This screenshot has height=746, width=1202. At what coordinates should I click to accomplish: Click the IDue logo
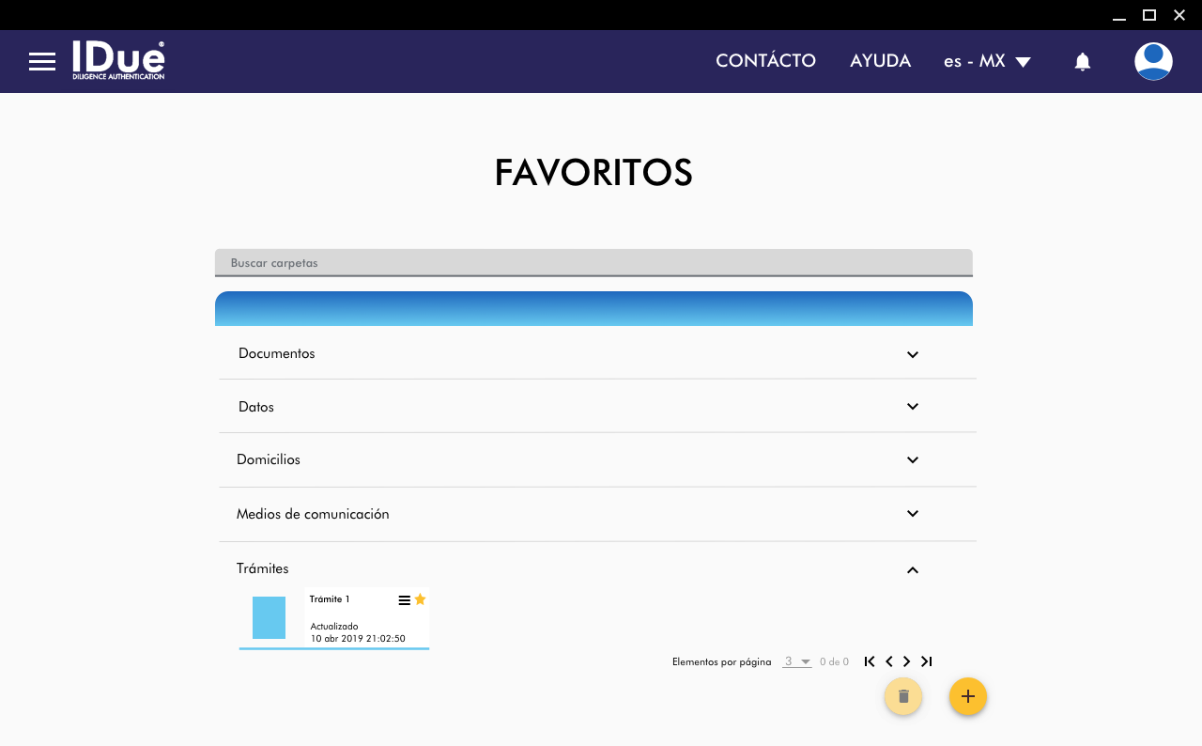coord(118,60)
